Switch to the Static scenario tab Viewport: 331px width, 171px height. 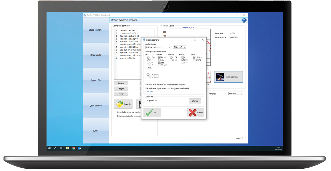pyautogui.click(x=96, y=30)
